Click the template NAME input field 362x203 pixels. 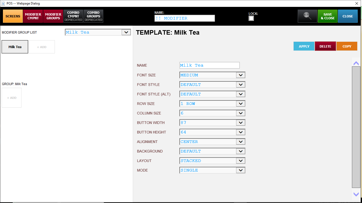209,65
